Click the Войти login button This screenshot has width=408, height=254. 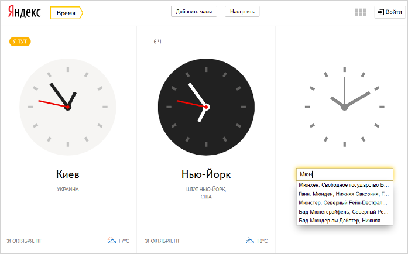[x=390, y=12]
